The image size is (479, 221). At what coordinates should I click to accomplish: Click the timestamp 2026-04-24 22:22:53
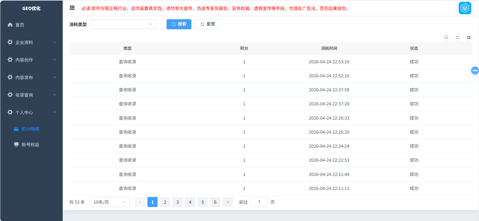point(329,160)
